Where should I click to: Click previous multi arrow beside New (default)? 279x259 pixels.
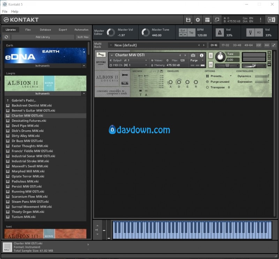click(x=199, y=45)
